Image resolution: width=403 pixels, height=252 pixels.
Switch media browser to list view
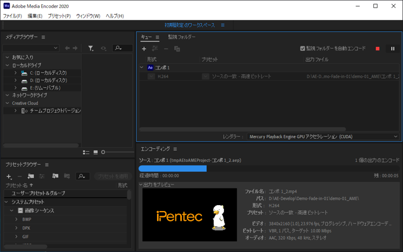(86, 152)
